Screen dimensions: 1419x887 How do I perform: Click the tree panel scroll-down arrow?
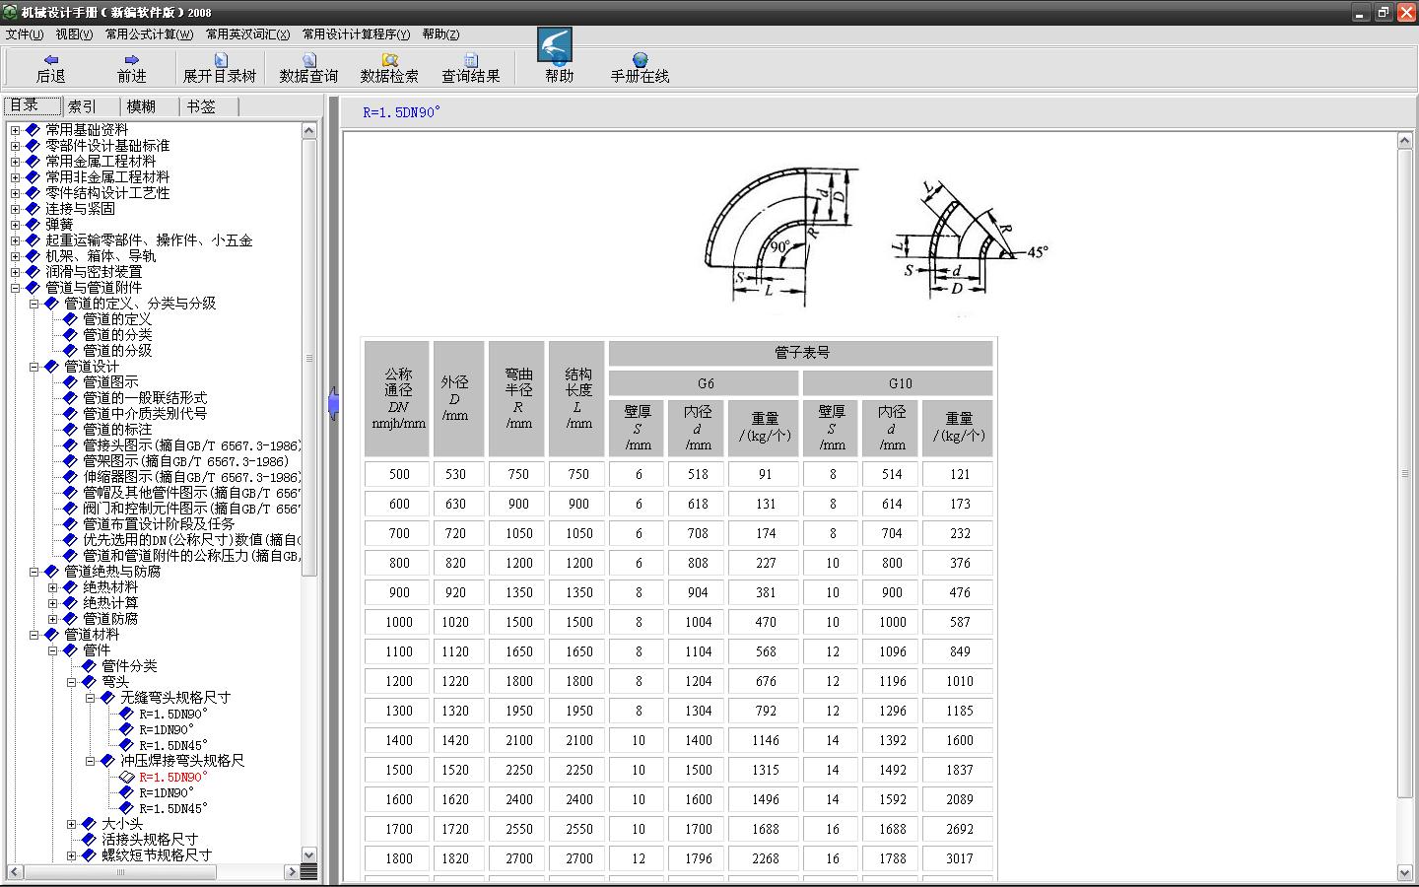click(x=308, y=855)
